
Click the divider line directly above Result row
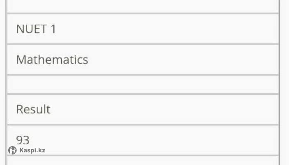click(x=142, y=94)
